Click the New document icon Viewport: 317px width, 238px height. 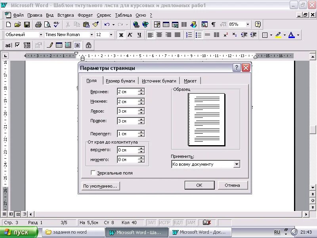coord(8,25)
